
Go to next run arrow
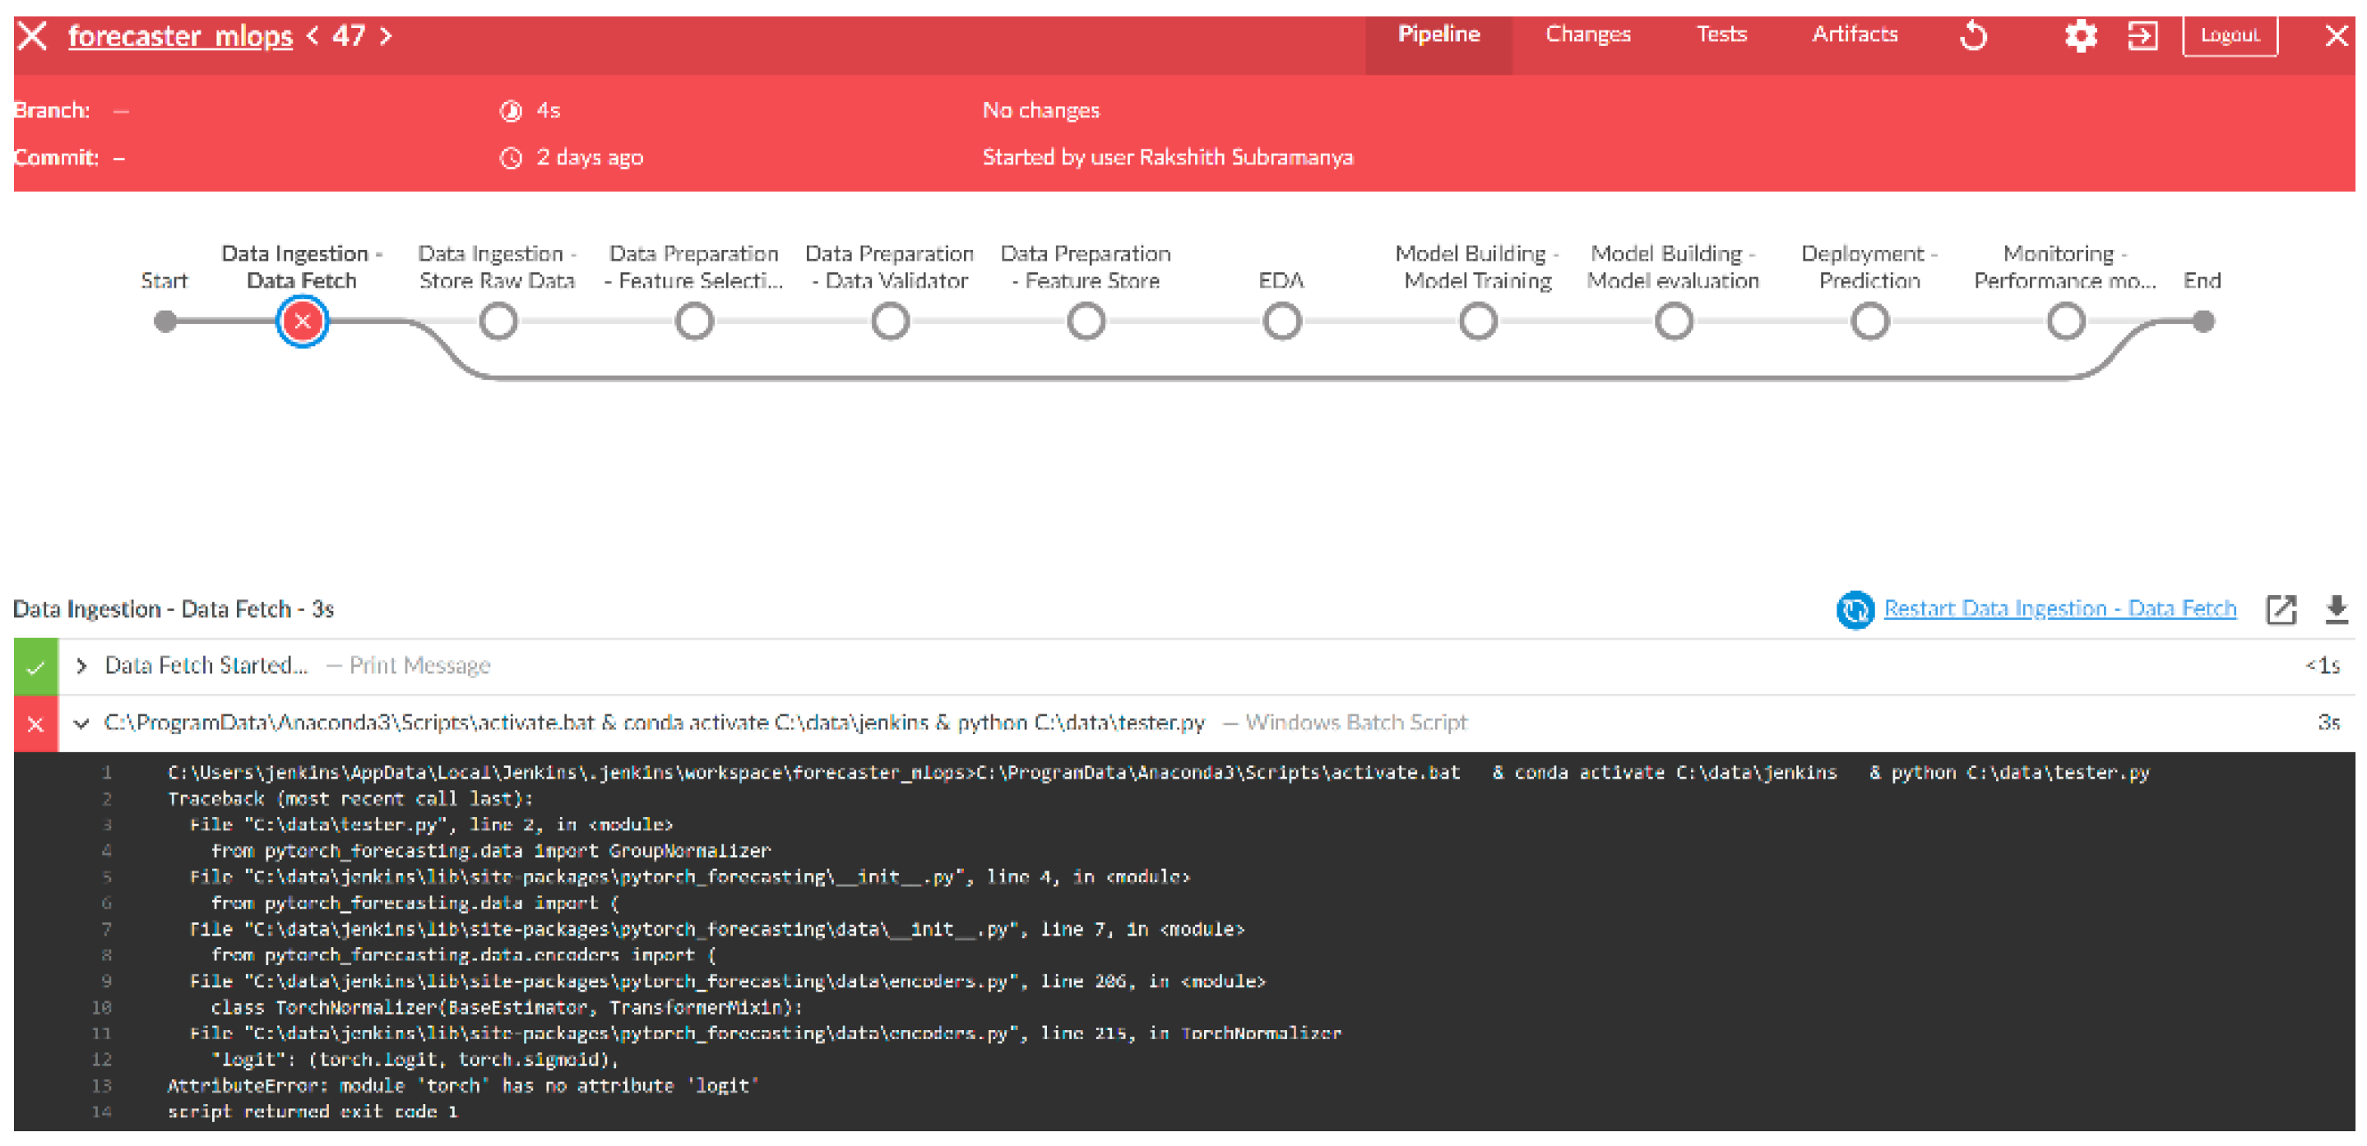386,37
